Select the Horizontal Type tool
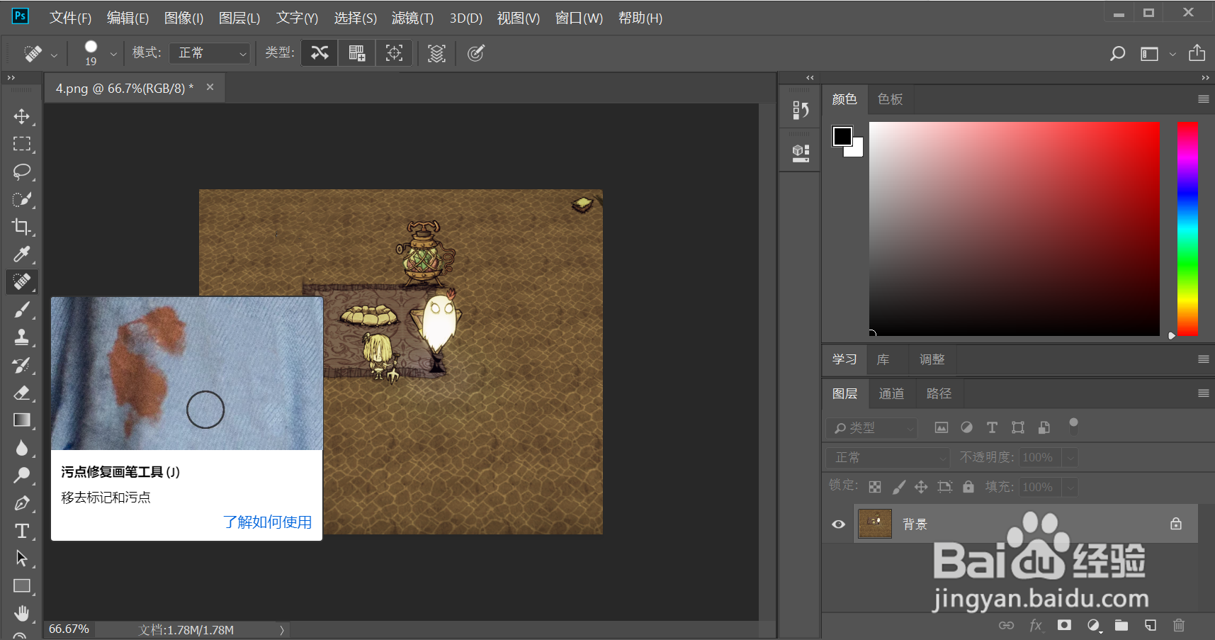The height and width of the screenshot is (640, 1215). [x=22, y=531]
